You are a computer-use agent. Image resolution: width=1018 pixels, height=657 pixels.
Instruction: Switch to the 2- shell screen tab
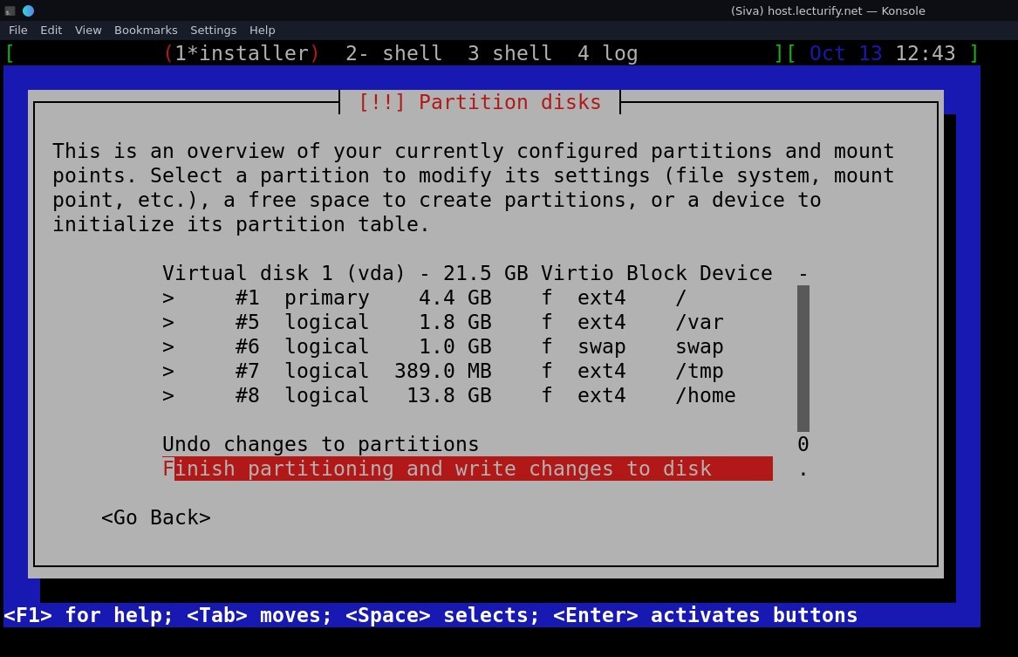click(x=393, y=53)
